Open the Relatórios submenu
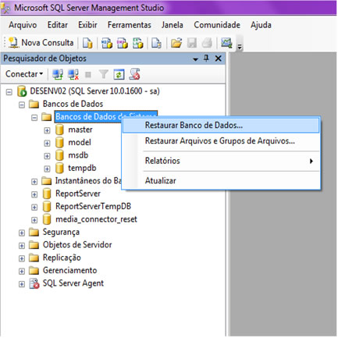 click(221, 161)
